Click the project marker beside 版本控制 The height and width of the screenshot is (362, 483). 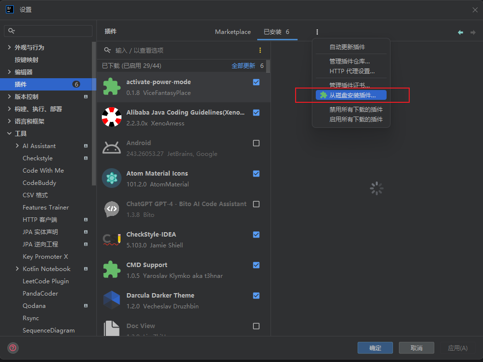point(86,97)
